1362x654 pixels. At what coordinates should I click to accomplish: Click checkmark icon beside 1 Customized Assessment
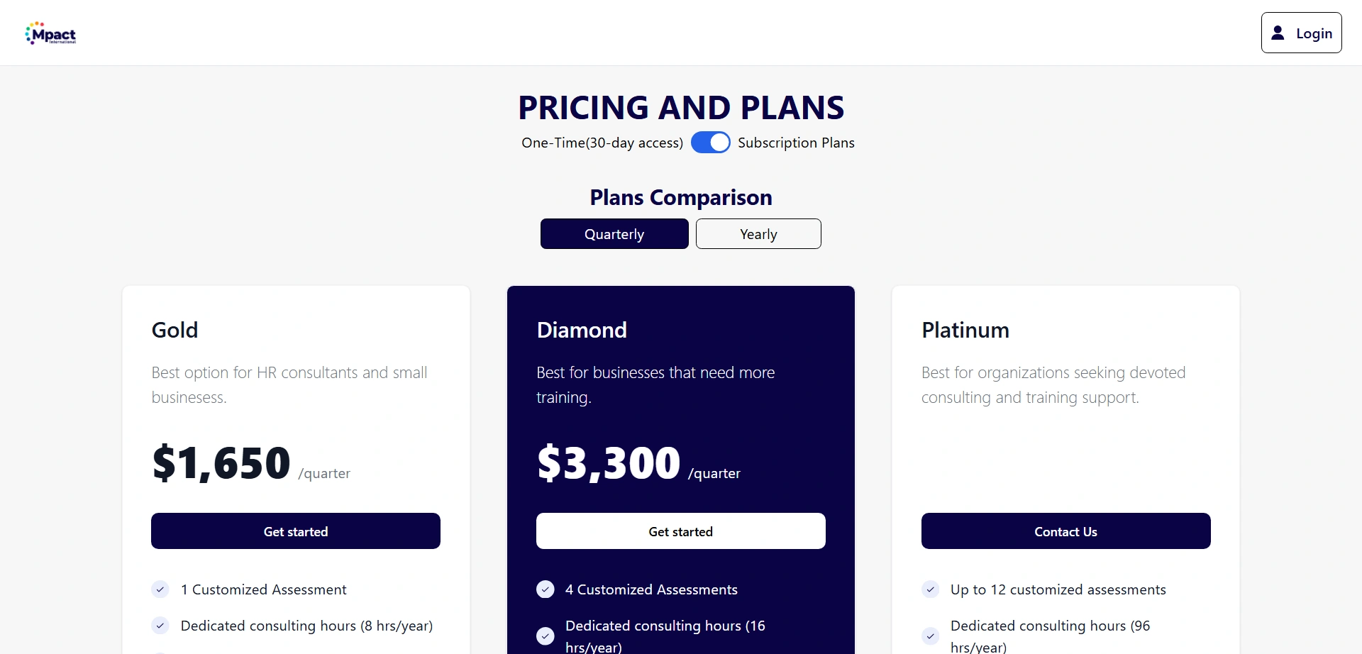coord(160,589)
